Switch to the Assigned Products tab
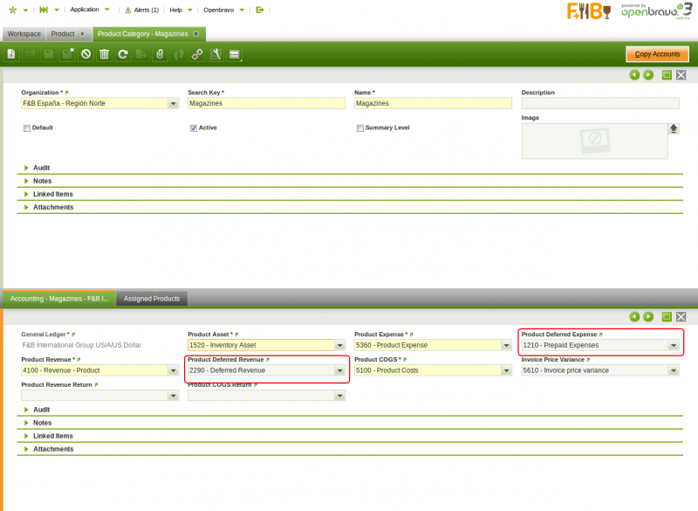The height and width of the screenshot is (511, 698). [x=152, y=299]
